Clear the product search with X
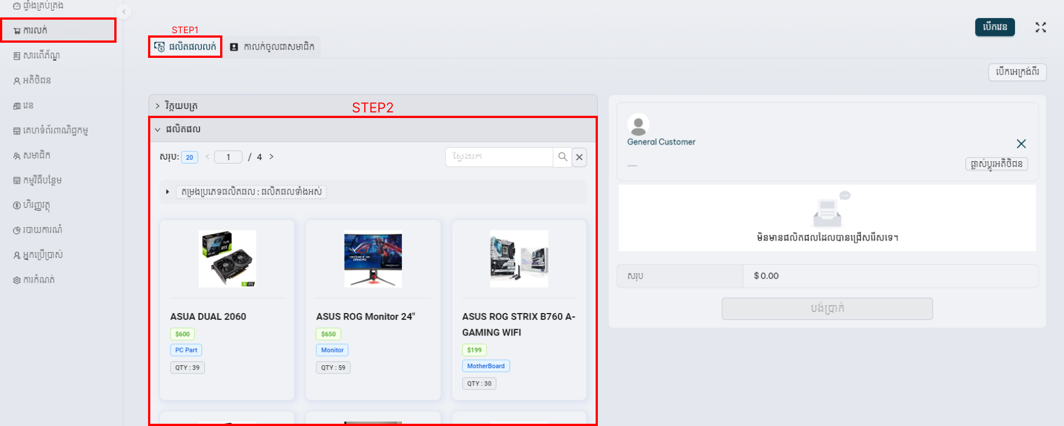Screen dimensions: 1064x426 coord(579,157)
